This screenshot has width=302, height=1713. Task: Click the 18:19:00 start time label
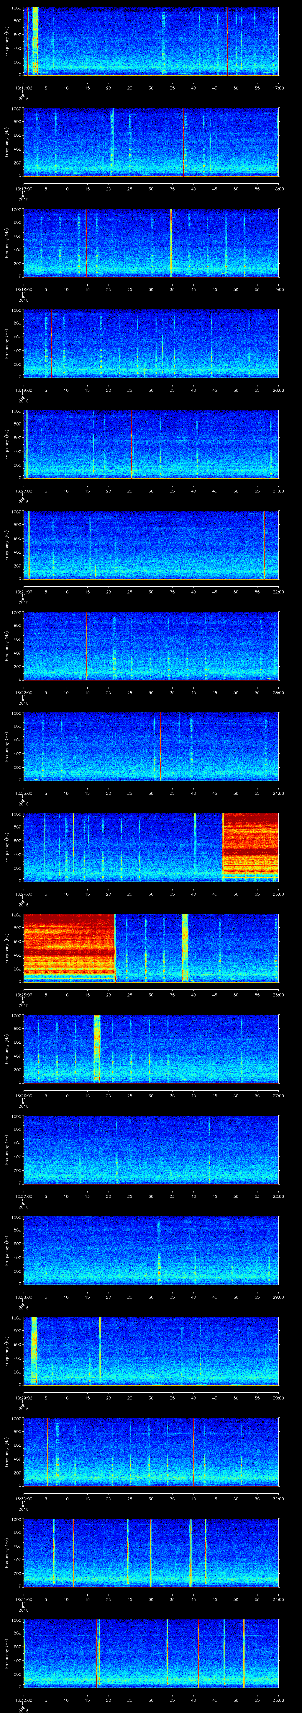[23, 390]
